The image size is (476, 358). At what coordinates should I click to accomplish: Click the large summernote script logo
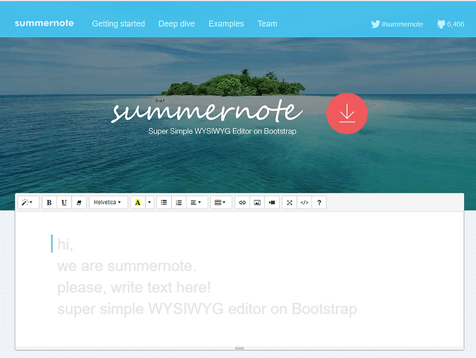click(x=208, y=111)
